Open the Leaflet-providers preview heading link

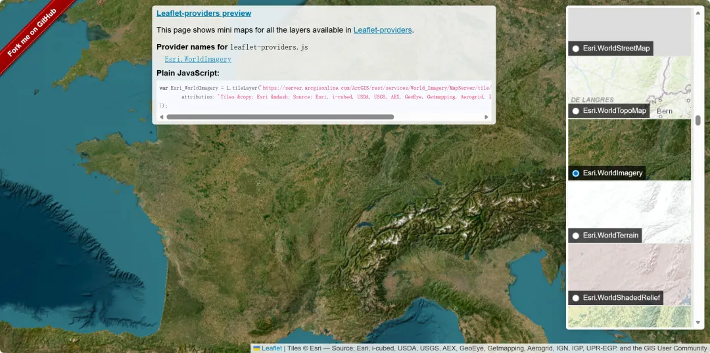click(x=204, y=13)
